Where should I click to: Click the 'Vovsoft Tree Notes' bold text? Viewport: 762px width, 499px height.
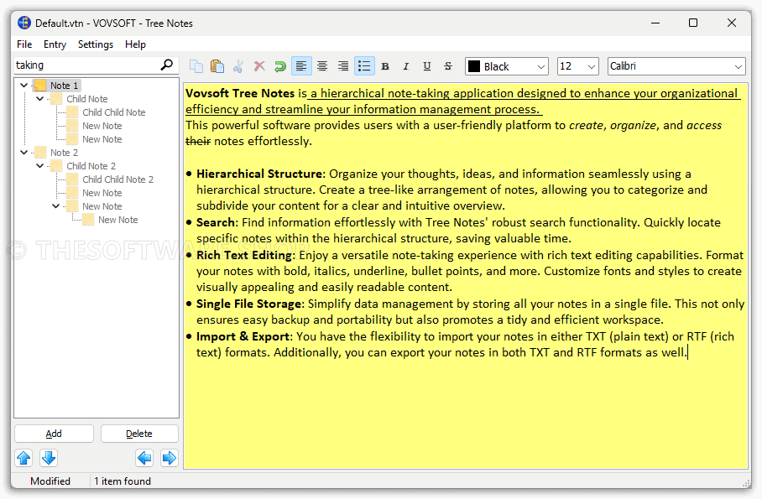point(240,93)
